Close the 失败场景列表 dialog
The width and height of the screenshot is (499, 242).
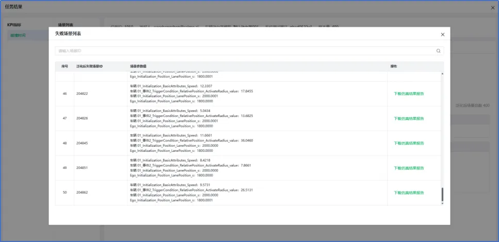click(x=442, y=34)
